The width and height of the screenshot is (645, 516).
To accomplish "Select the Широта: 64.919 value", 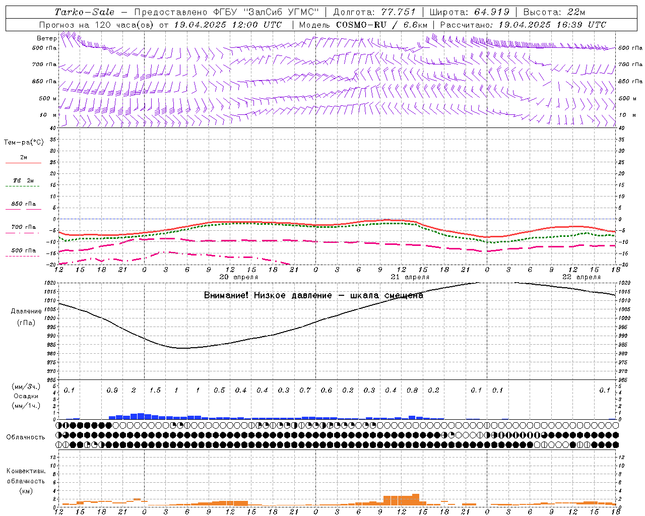I will 470,12.
